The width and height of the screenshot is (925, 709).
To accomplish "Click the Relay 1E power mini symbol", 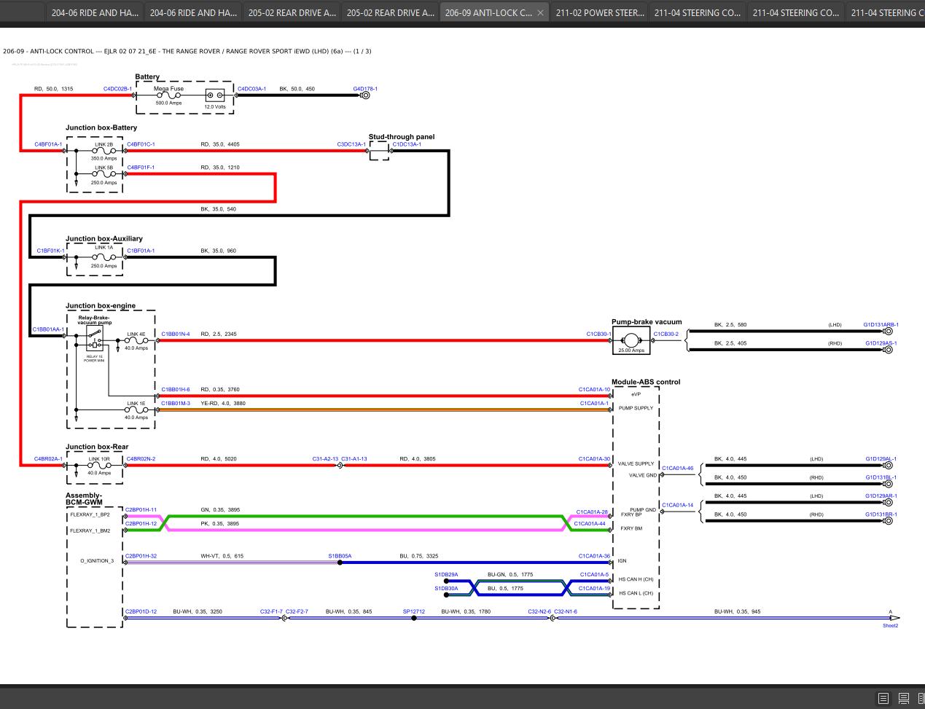I will (94, 339).
